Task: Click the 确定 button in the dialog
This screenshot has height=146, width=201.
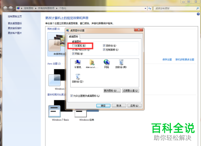Action: [103, 105]
